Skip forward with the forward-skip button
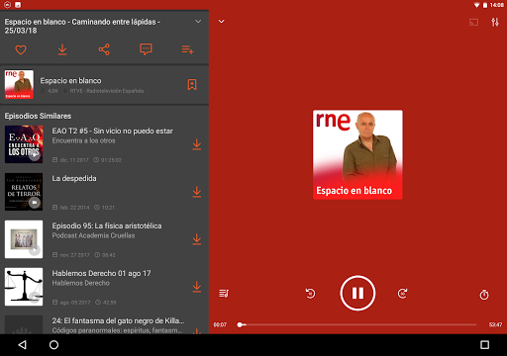 (x=402, y=293)
